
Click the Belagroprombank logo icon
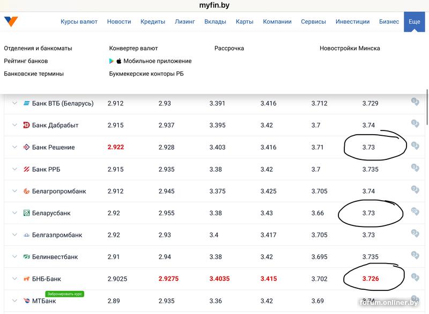pyautogui.click(x=26, y=191)
